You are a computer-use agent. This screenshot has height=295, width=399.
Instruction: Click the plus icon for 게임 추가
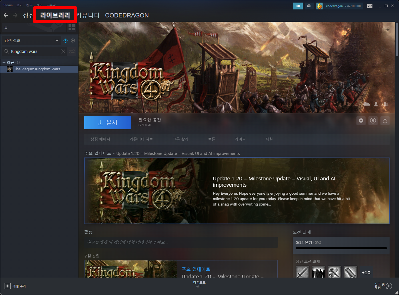point(8,286)
